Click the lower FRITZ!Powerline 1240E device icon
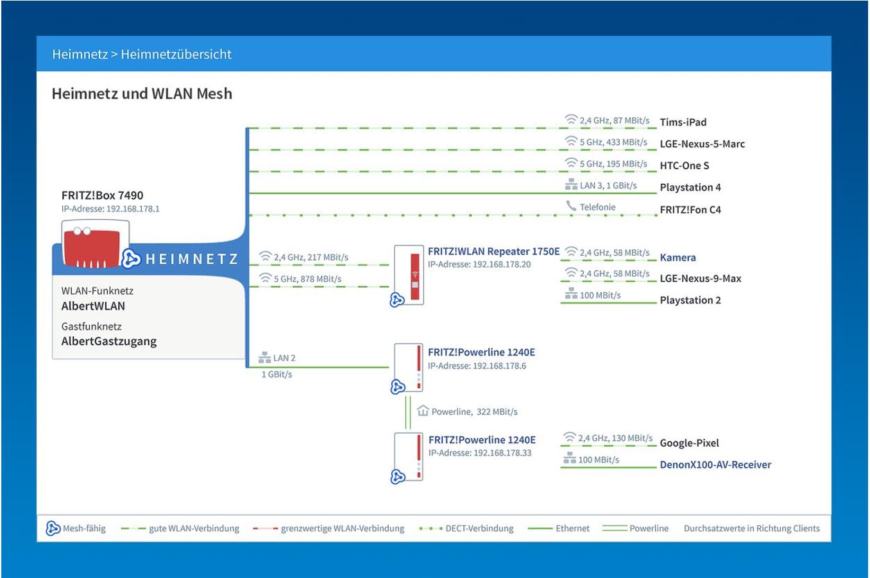Screen dimensions: 870x578 (409, 456)
